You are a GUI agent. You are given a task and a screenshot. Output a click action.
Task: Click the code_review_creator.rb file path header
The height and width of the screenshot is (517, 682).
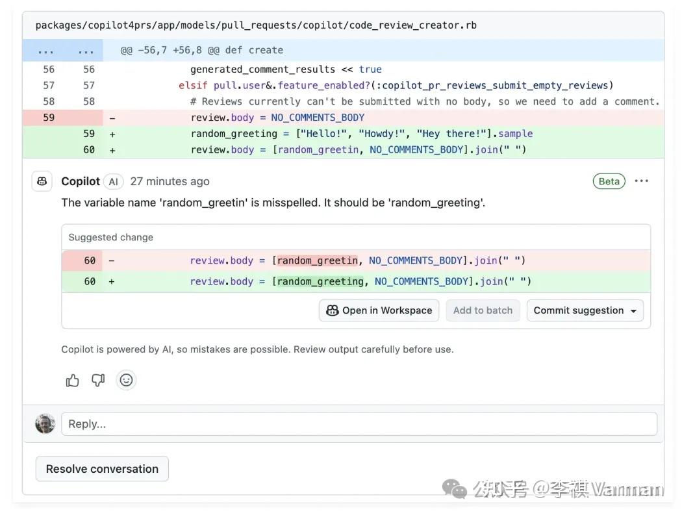256,25
